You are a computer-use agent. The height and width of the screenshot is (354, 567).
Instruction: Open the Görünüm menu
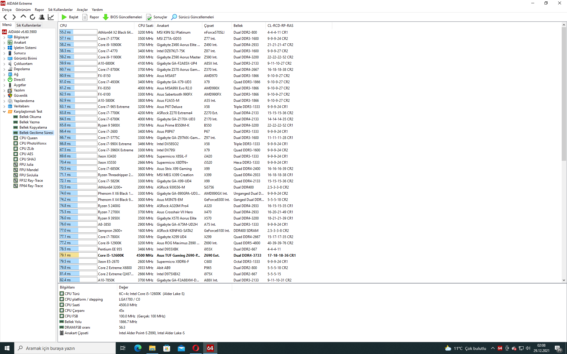coord(23,10)
